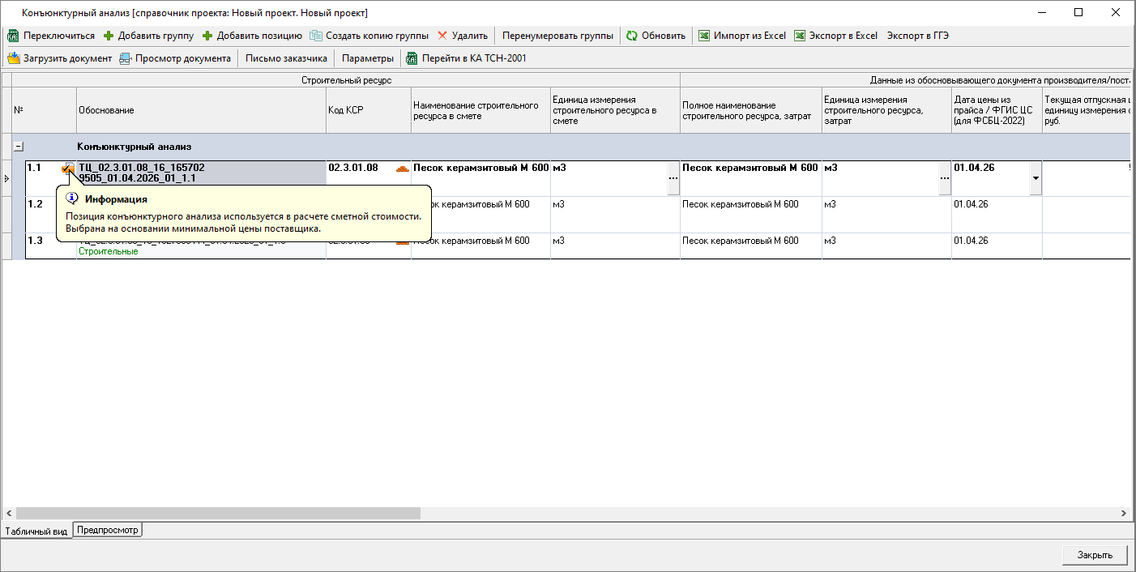Toggle the checkmark on position 1.1
The height and width of the screenshot is (572, 1136).
(68, 169)
